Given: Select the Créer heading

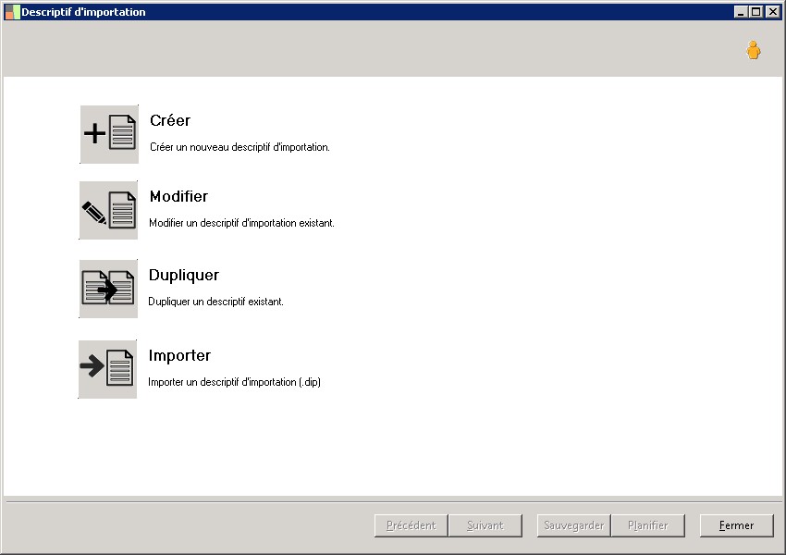Looking at the screenshot, I should tap(170, 121).
